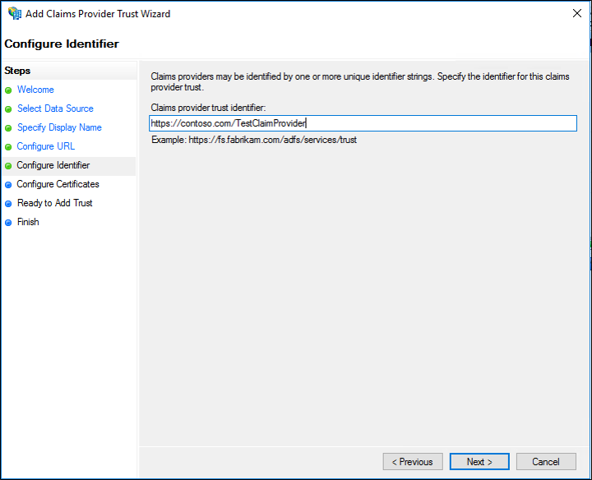Image resolution: width=592 pixels, height=480 pixels.
Task: Click the green bullet beside Configure URL
Action: [x=8, y=147]
